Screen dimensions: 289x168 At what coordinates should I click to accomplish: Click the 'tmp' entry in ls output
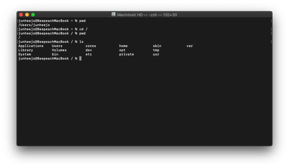point(156,50)
